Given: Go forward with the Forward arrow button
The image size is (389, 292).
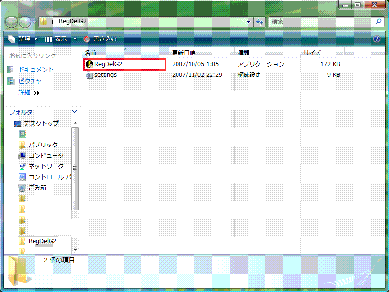Looking at the screenshot, I should pyautogui.click(x=25, y=22).
